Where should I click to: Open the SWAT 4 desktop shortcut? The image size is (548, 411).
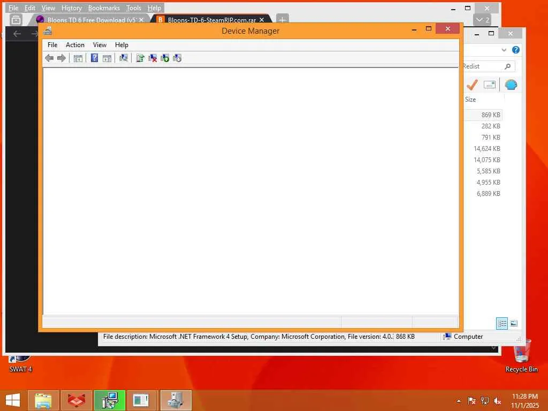[20, 364]
